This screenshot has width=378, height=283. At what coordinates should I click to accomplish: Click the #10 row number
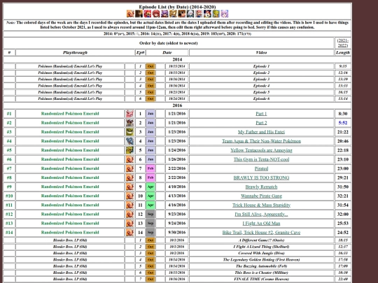[9, 196]
